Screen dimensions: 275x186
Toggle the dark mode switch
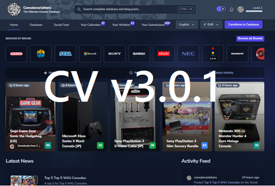221,9
